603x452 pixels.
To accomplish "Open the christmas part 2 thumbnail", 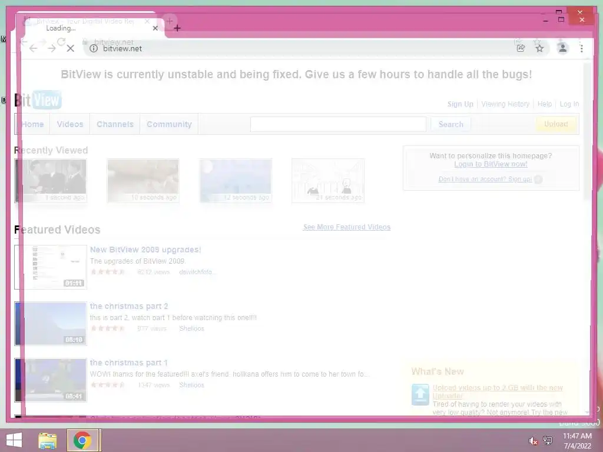I will pos(51,324).
